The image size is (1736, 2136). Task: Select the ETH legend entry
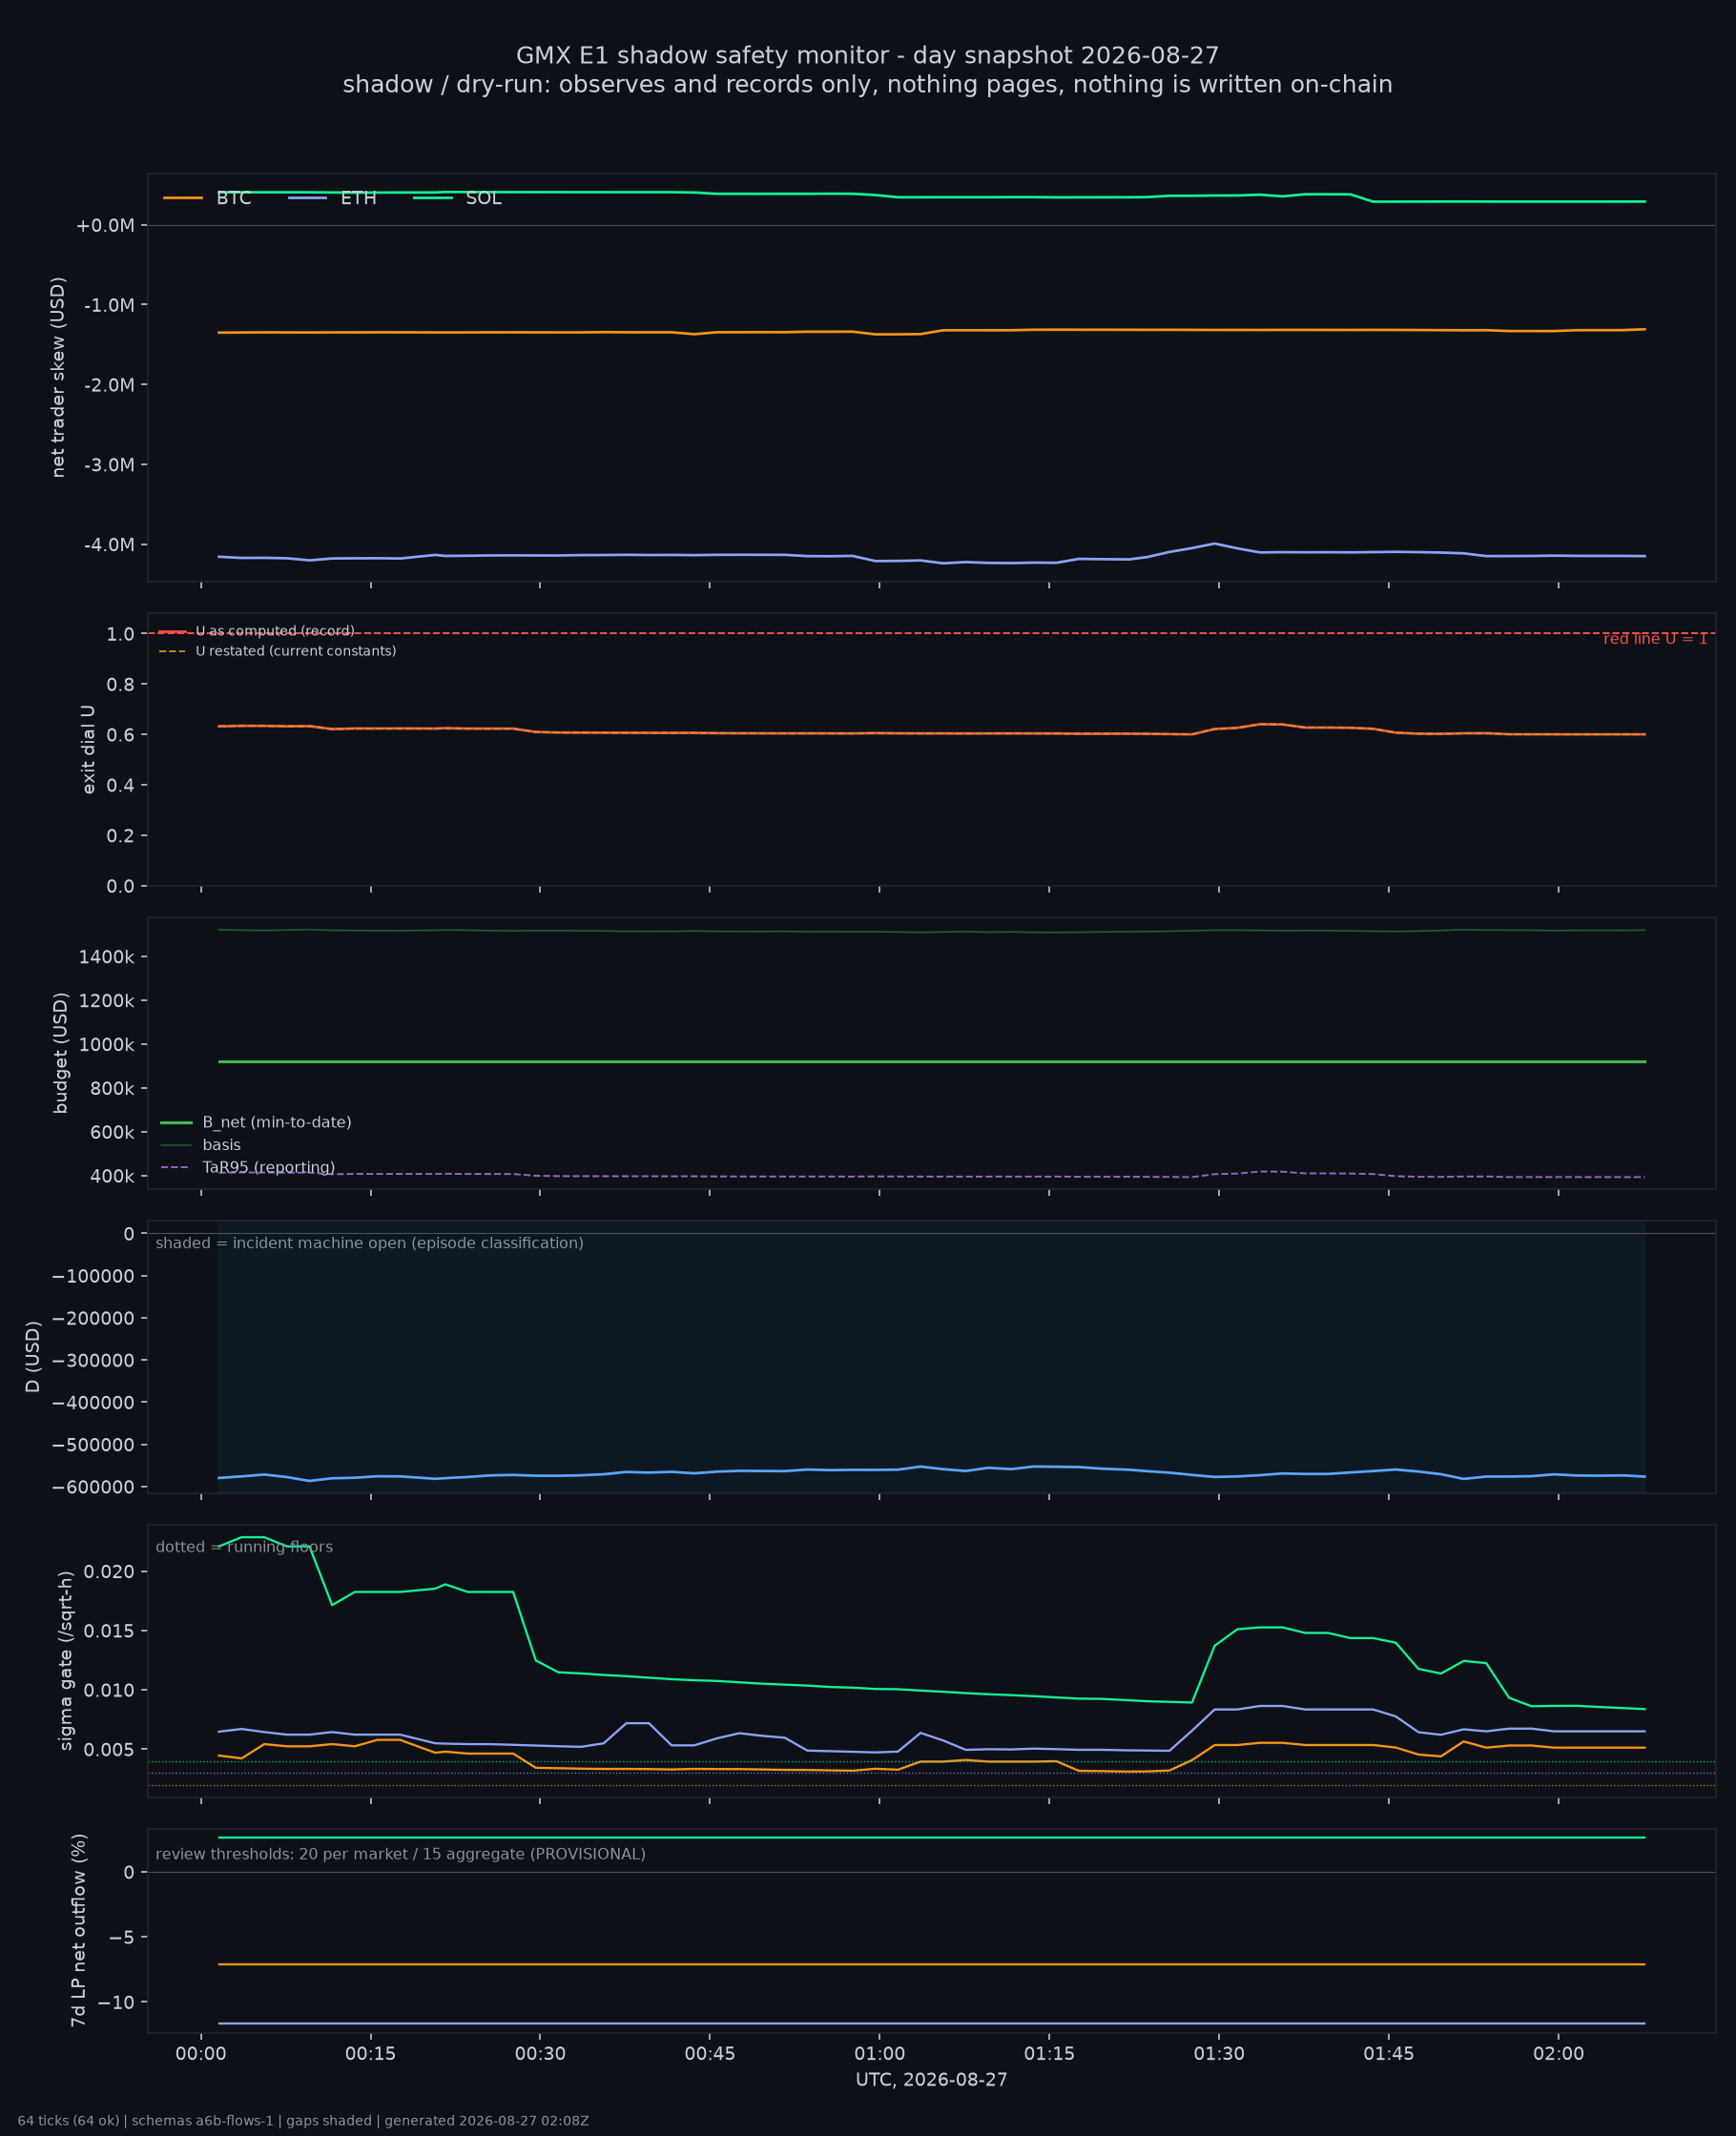tap(332, 198)
